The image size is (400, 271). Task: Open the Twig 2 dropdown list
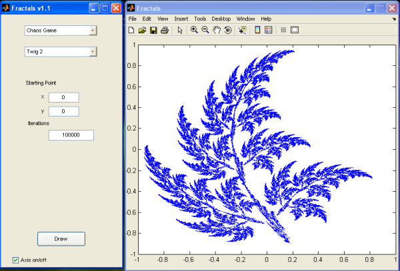(x=93, y=51)
